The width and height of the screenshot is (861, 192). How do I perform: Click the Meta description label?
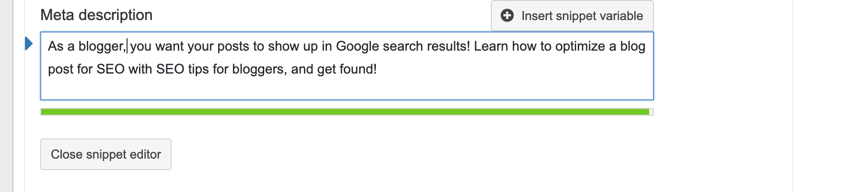tap(96, 15)
